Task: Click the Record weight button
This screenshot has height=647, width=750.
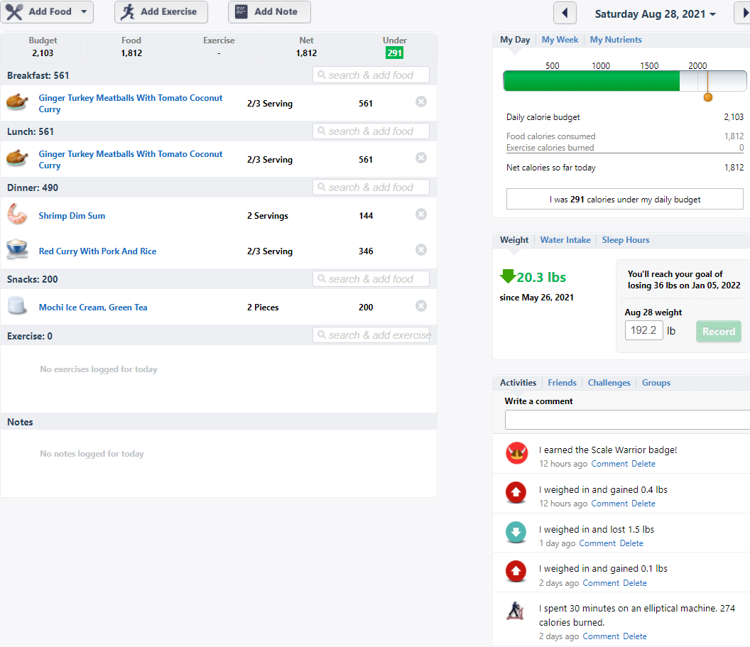Action: click(x=719, y=332)
